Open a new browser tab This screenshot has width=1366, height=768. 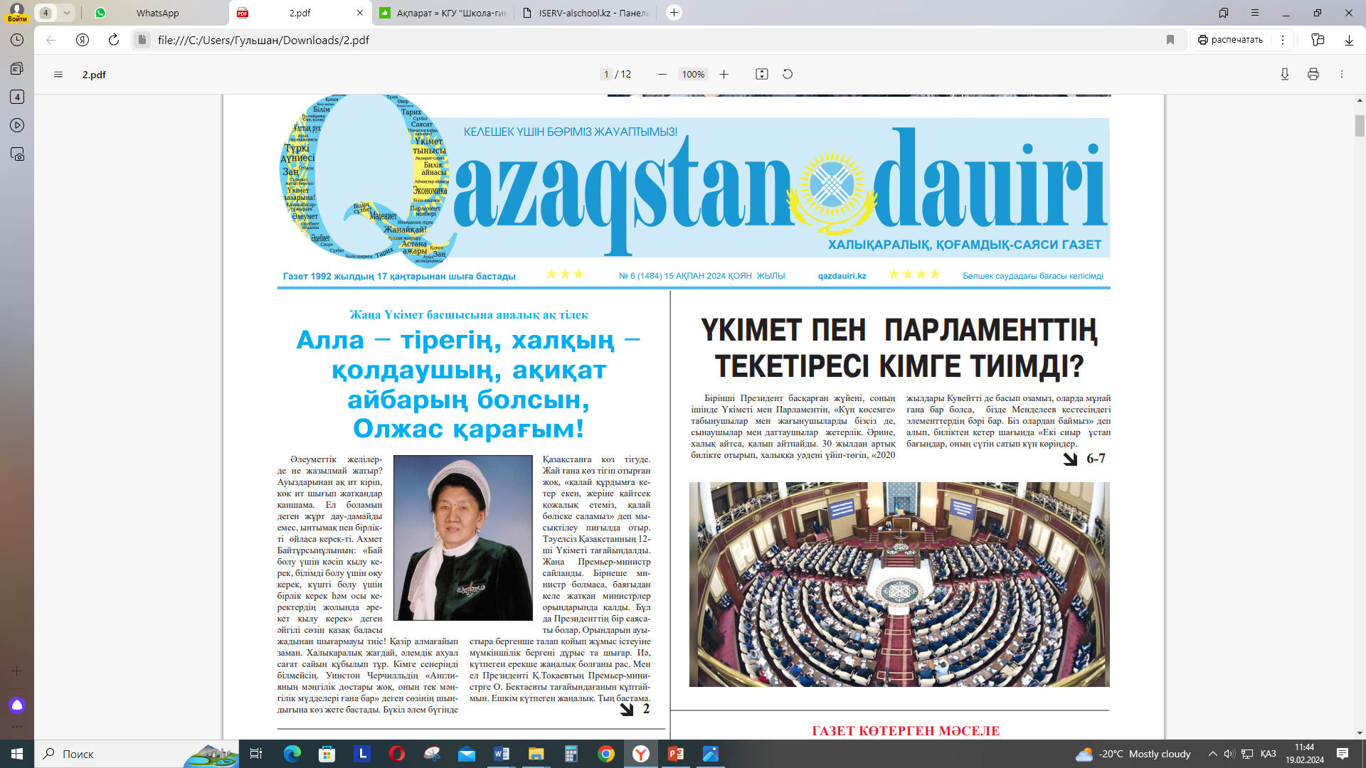[674, 13]
